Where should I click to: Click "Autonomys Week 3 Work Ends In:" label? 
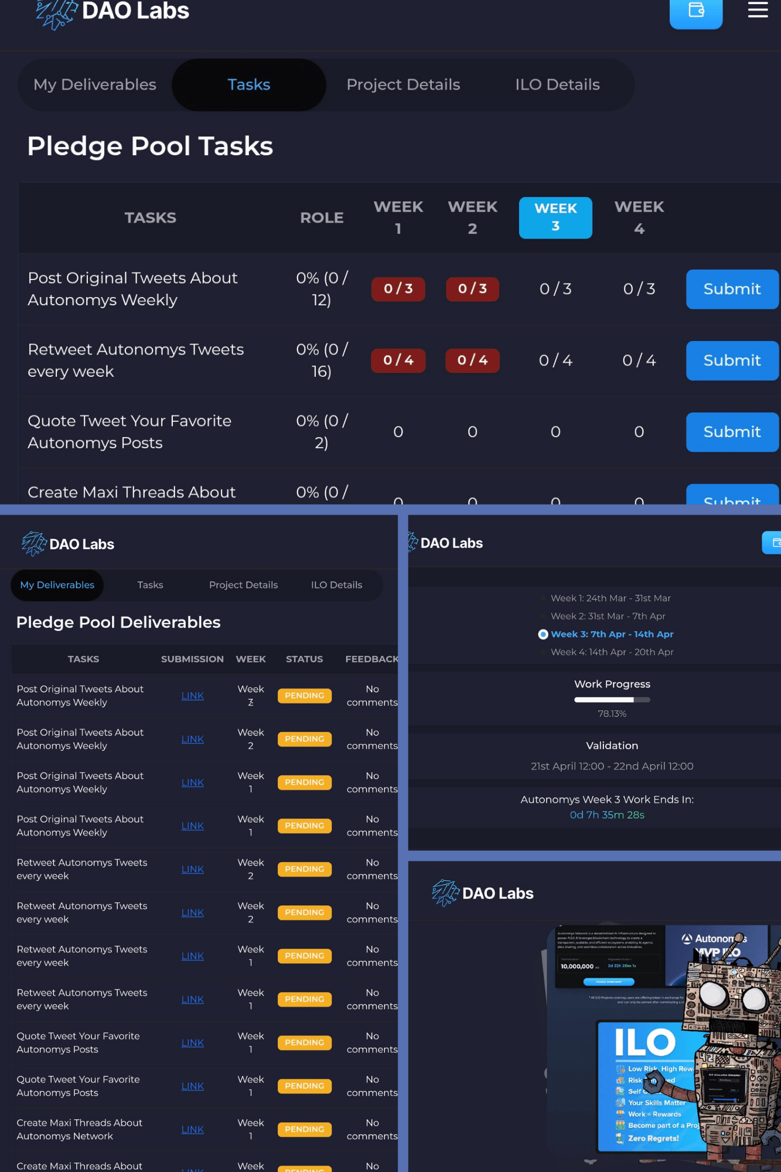[607, 799]
